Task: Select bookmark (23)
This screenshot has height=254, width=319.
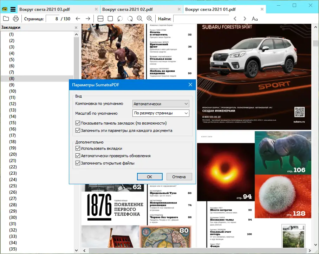Action: [x=13, y=173]
